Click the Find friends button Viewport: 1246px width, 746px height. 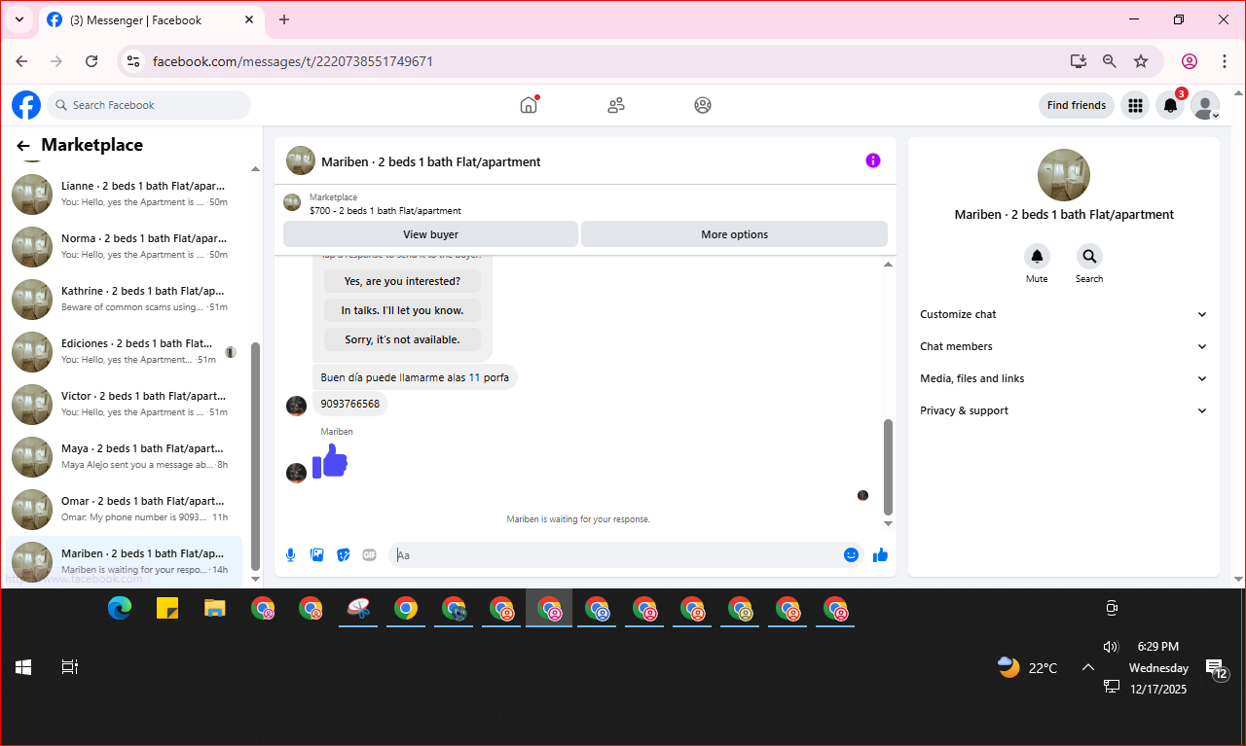click(x=1077, y=105)
